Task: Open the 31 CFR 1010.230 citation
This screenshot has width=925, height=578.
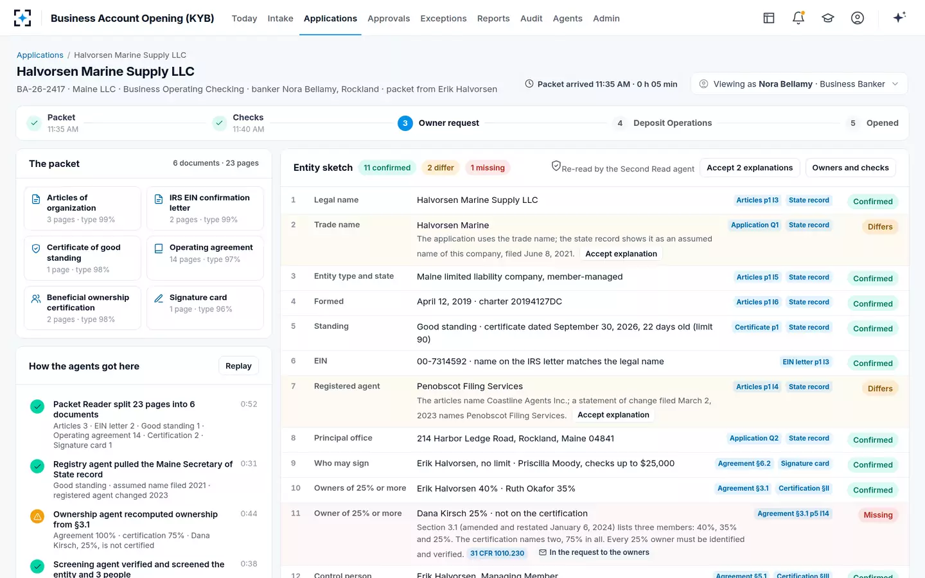Action: [x=497, y=553]
